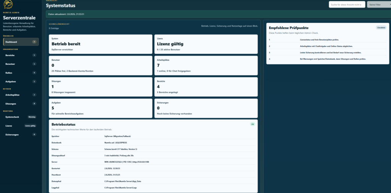
Task: Click the Speicher row label
Action: click(x=55, y=136)
